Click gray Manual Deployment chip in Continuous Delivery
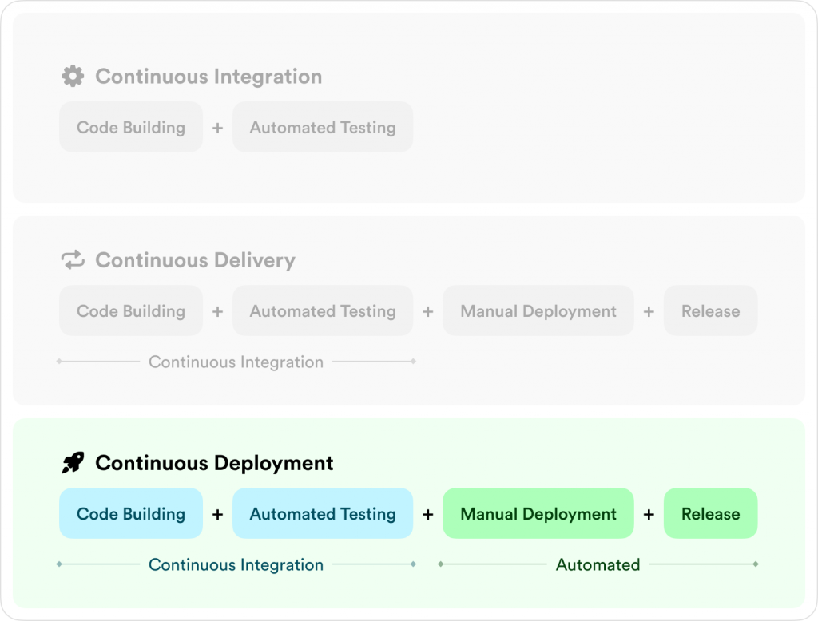The width and height of the screenshot is (818, 621). [x=538, y=310]
